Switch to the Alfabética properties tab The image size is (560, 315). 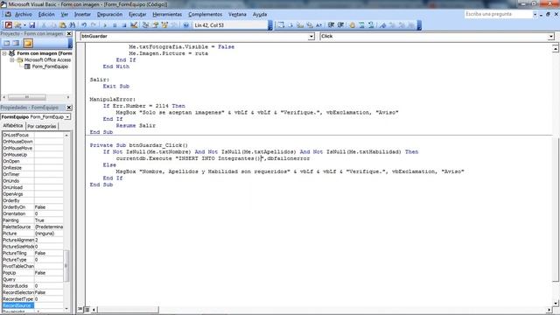coord(13,126)
